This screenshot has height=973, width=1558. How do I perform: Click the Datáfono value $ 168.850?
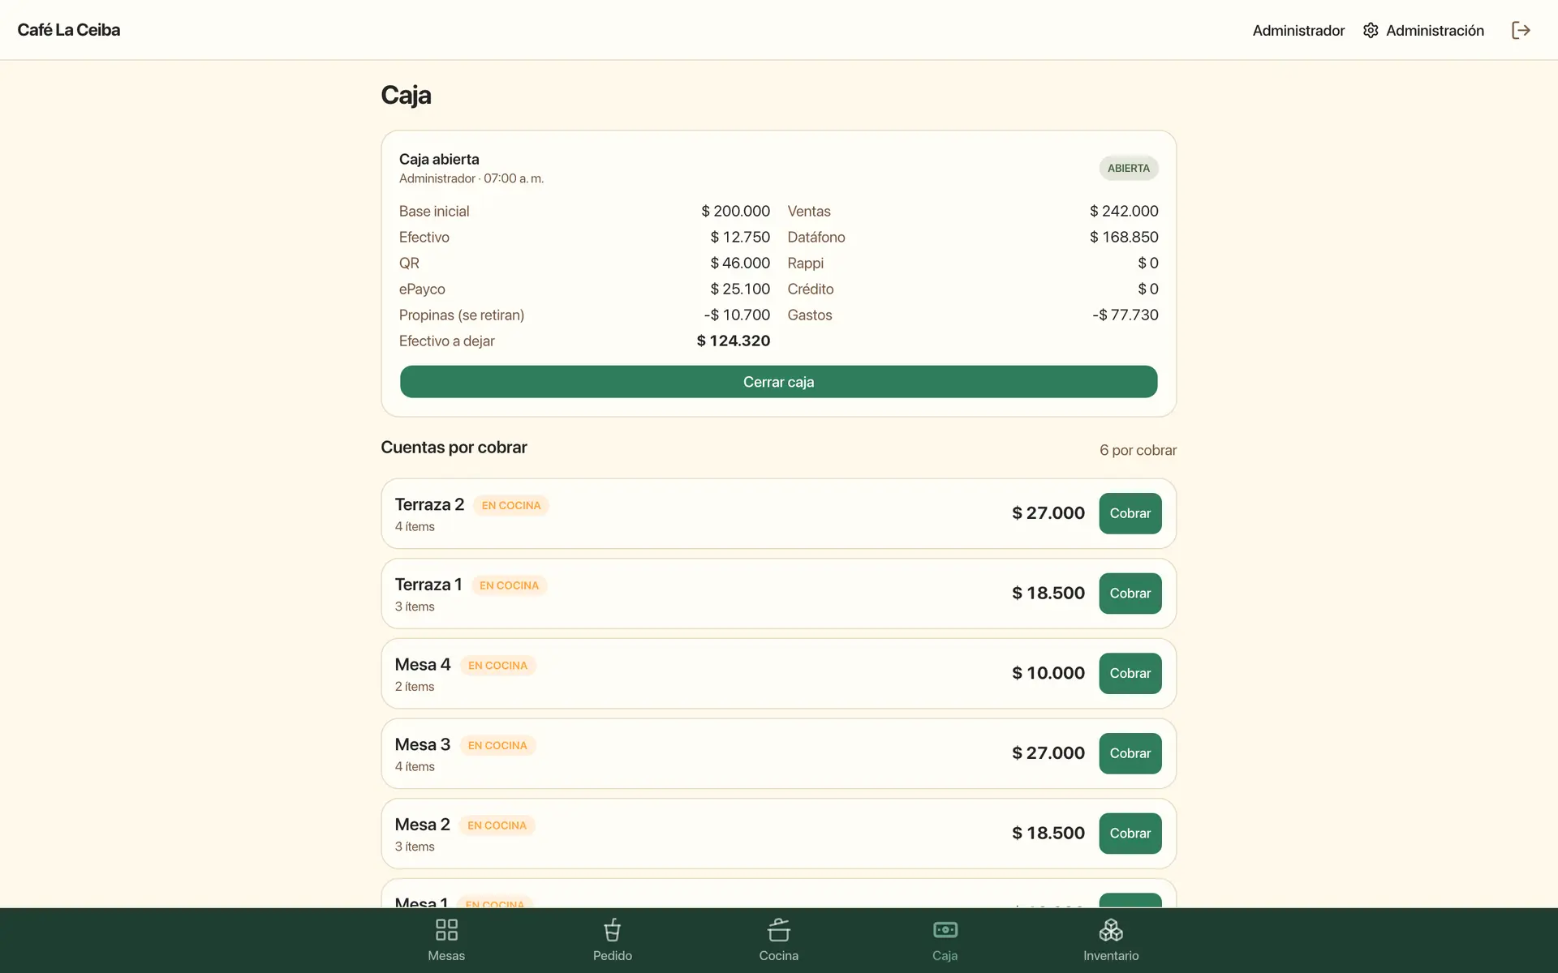tap(1124, 237)
